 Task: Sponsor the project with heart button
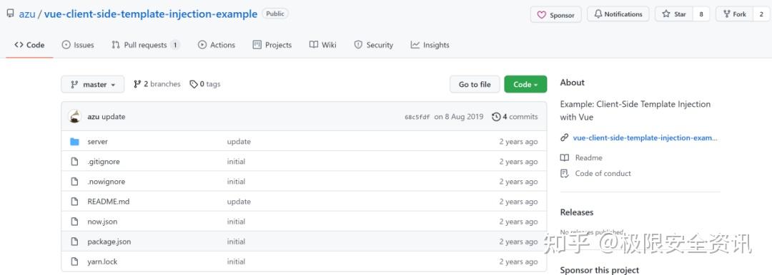point(556,15)
